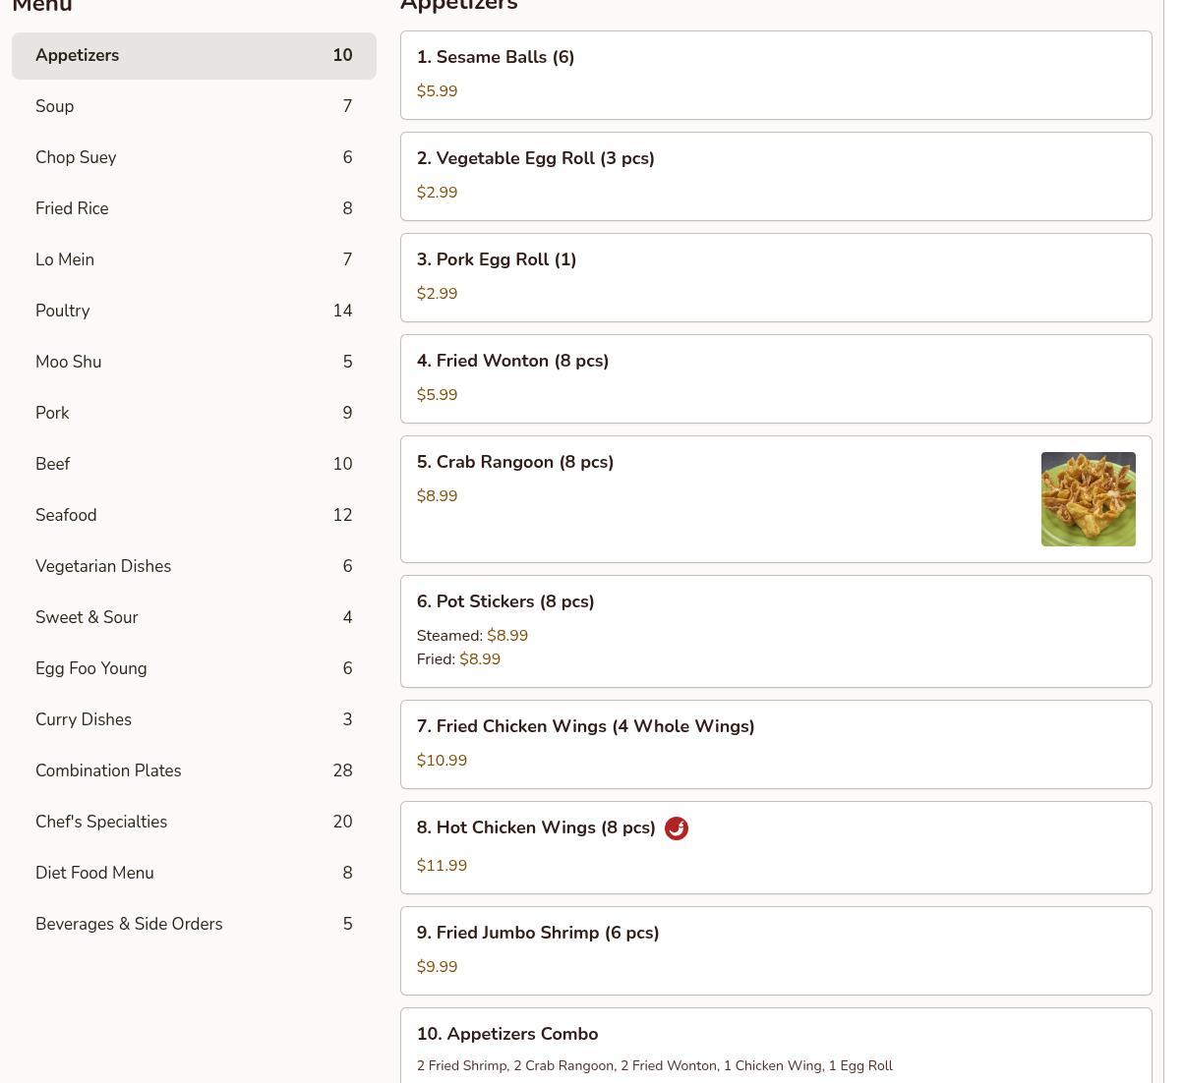The height and width of the screenshot is (1083, 1184).
Task: Open the Curry Dishes category
Action: (x=194, y=720)
